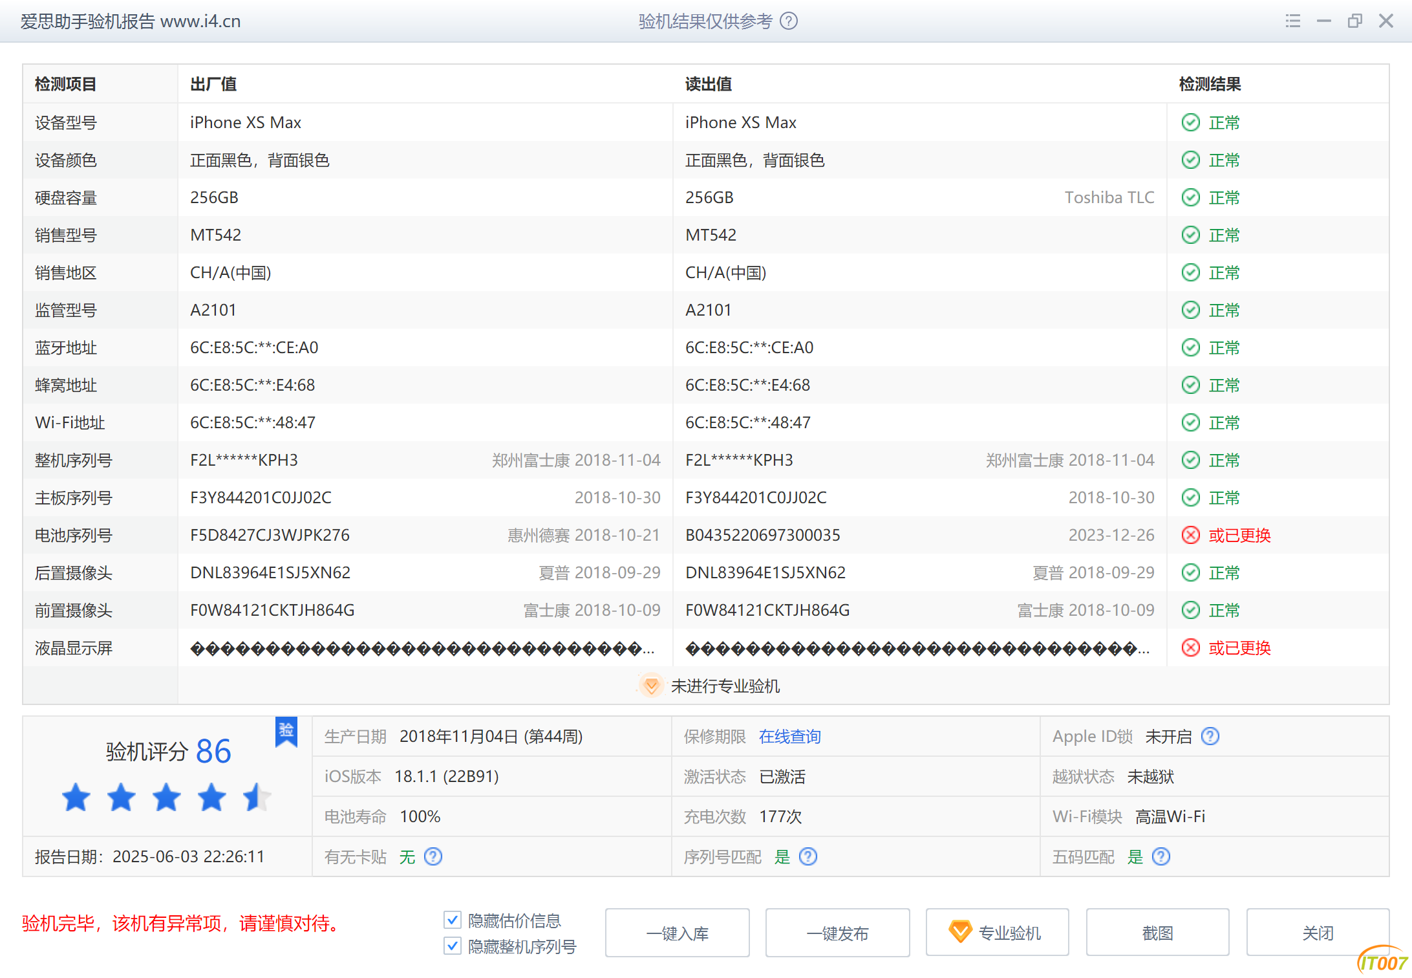Click the red X icon for 液晶显示屏
The image size is (1412, 978).
[1191, 647]
